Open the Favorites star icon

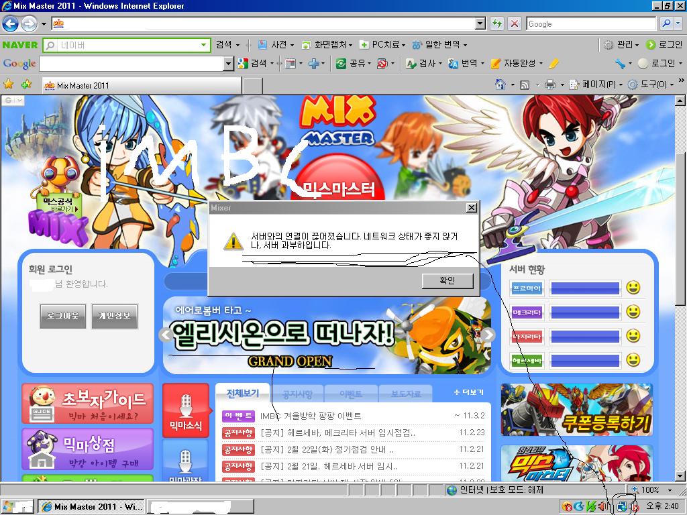(8, 84)
